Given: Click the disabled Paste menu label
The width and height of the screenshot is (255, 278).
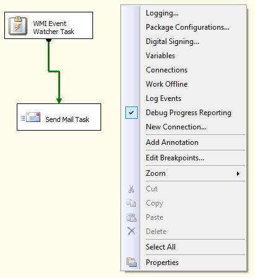Looking at the screenshot, I should [154, 217].
